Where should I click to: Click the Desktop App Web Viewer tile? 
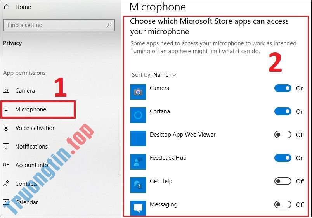pos(138,138)
